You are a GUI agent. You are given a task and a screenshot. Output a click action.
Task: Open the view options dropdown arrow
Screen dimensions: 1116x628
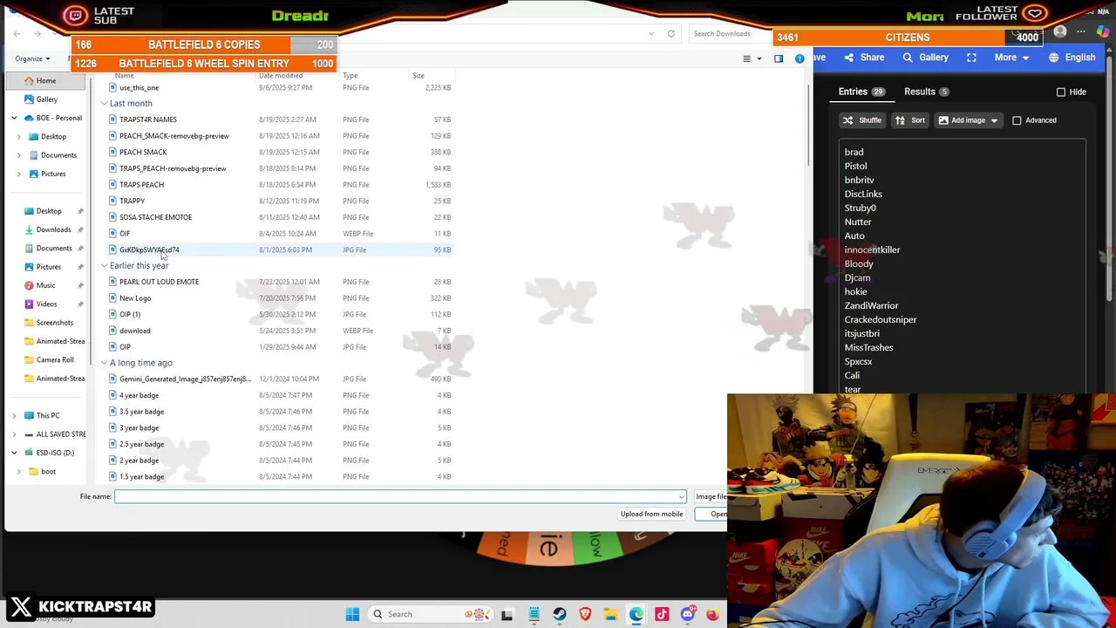coord(759,58)
